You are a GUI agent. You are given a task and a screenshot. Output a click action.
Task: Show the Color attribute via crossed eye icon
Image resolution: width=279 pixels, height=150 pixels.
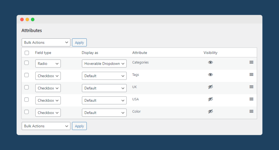click(x=210, y=112)
